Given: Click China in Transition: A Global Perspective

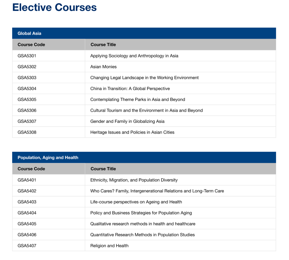Looking at the screenshot, I should [x=130, y=88].
